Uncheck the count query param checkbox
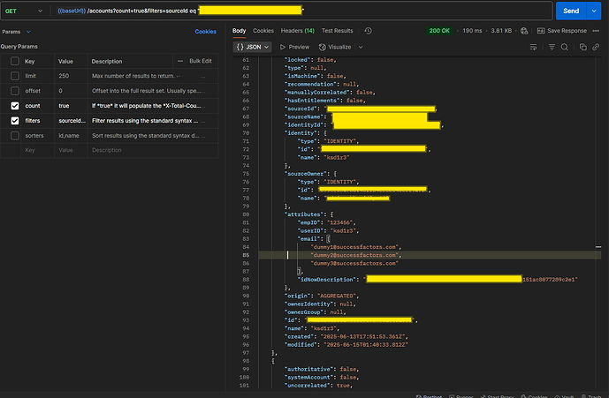Viewport: 609px width, 398px height. [x=15, y=106]
